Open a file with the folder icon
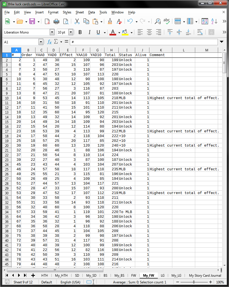The width and height of the screenshot is (229, 287). [20, 21]
